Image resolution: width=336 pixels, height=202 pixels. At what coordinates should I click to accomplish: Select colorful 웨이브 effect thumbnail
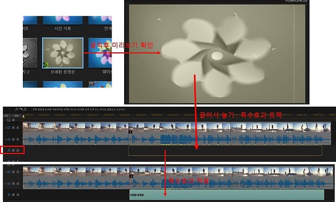click(100, 53)
